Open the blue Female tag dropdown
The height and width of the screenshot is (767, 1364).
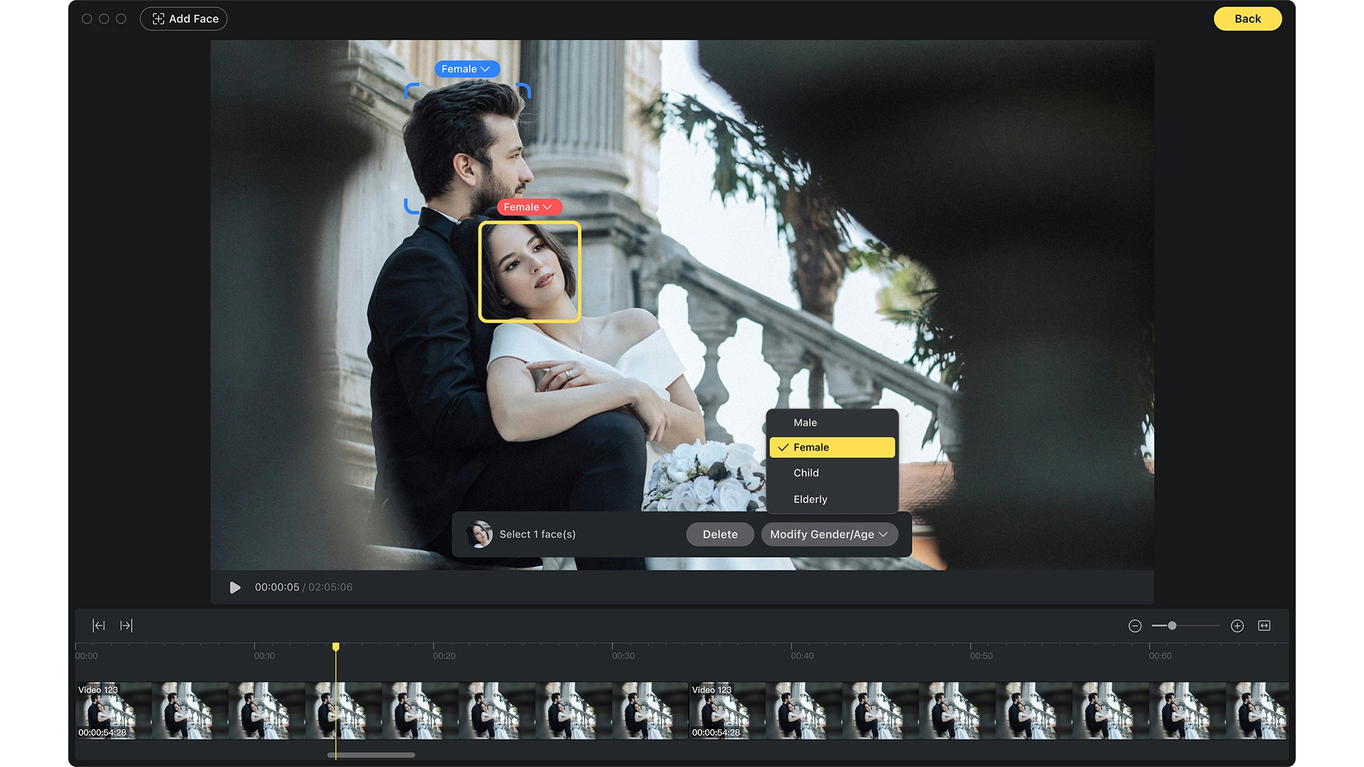pyautogui.click(x=466, y=69)
